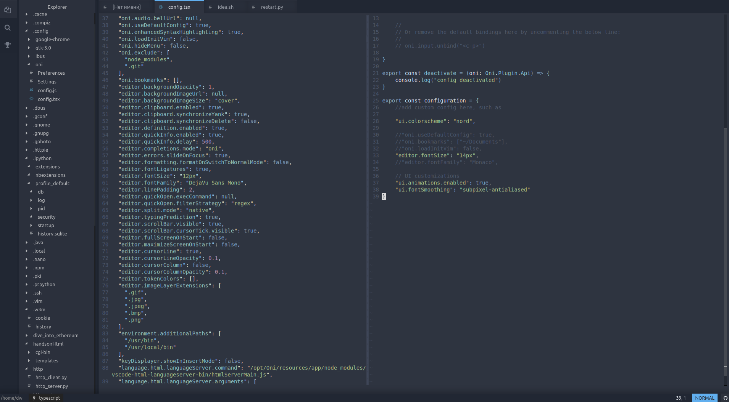
Task: Select the search magnifier icon
Action: (x=8, y=27)
